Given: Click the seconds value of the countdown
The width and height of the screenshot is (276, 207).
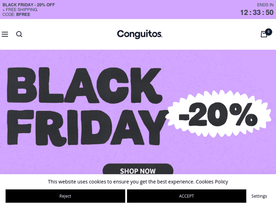Looking at the screenshot, I should click(269, 13).
